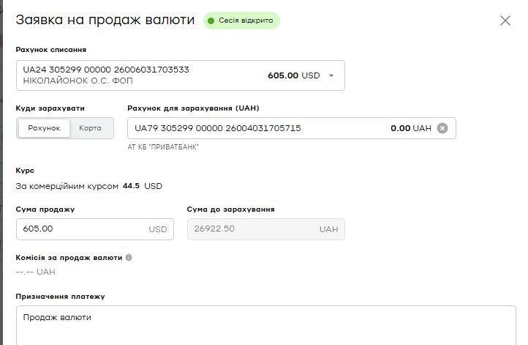
Task: Close the currency sale request dialog
Action: (505, 21)
